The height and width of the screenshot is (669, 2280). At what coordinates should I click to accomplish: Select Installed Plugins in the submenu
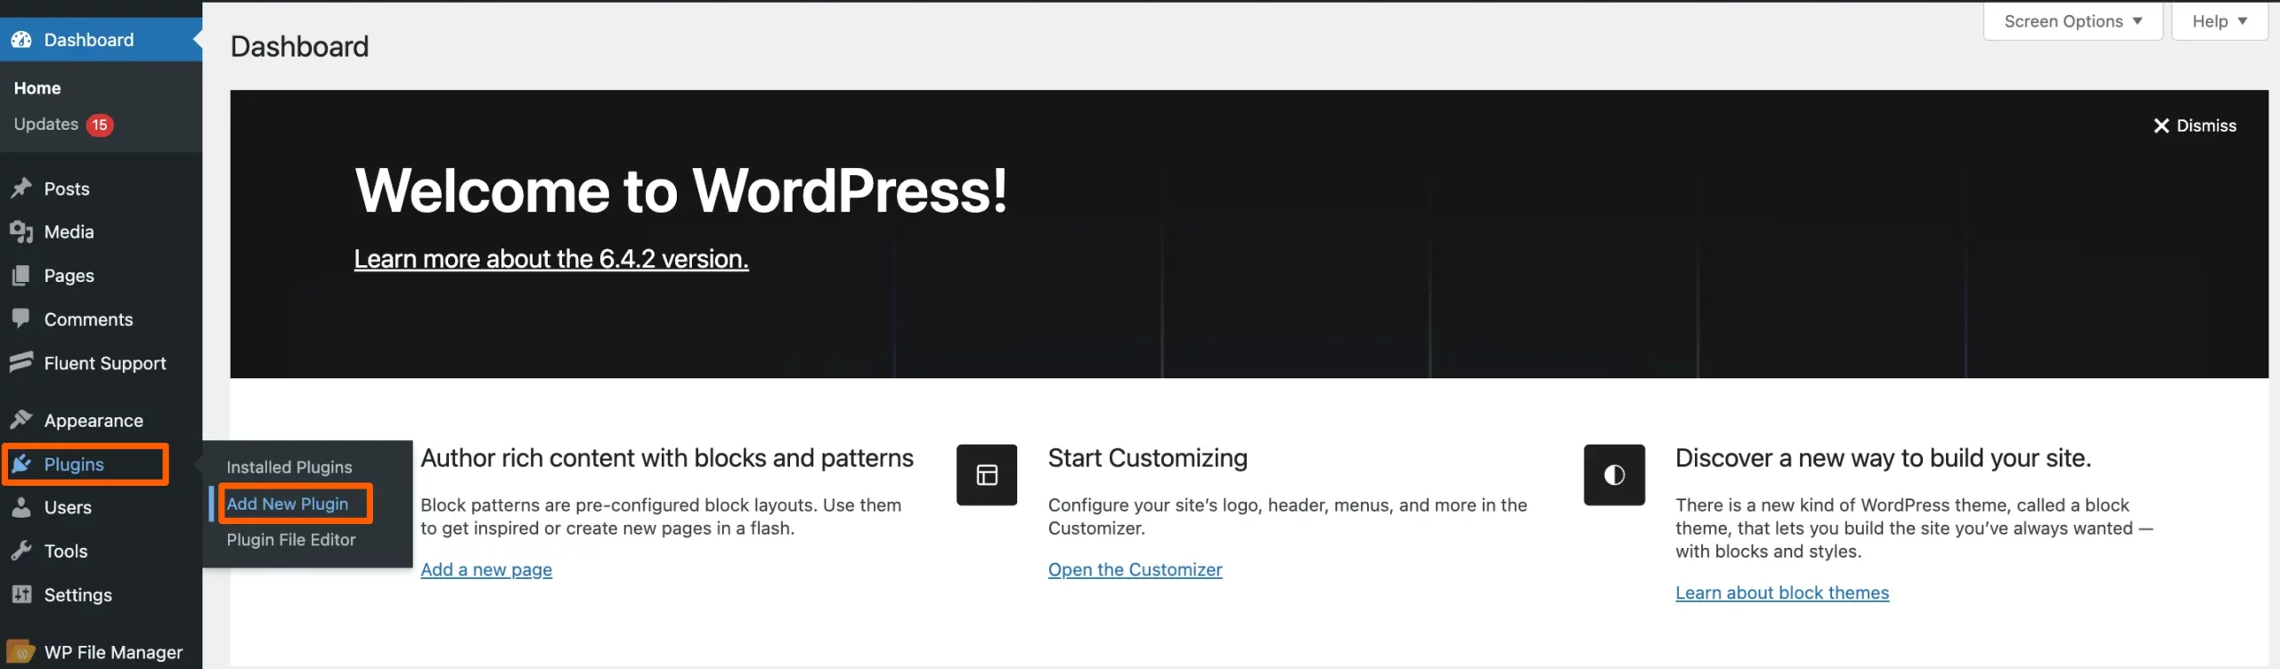[x=288, y=466]
